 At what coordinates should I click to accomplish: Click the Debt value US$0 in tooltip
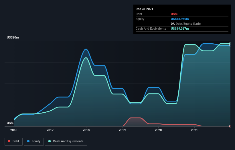[x=175, y=14]
